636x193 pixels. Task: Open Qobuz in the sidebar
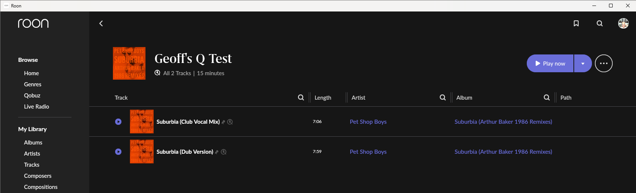(x=32, y=96)
